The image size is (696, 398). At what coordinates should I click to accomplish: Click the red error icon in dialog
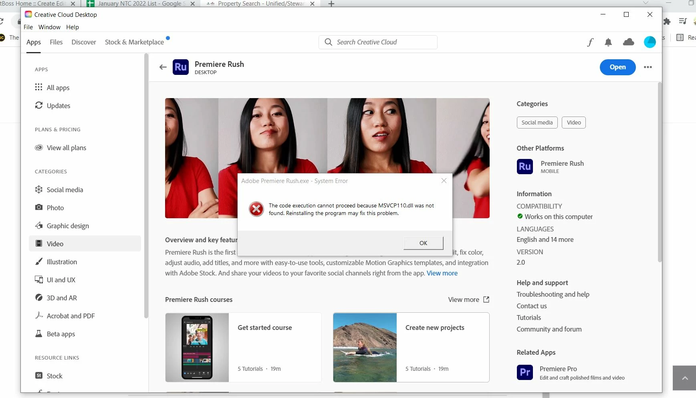click(256, 209)
